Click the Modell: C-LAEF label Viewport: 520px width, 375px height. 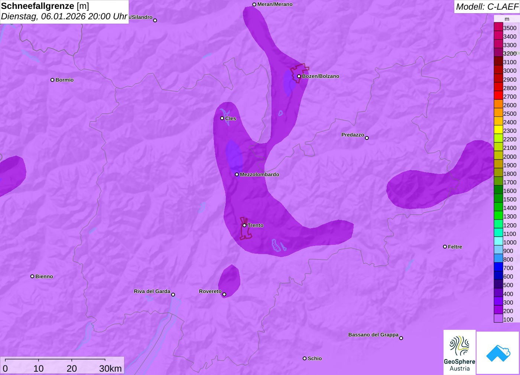tap(487, 7)
